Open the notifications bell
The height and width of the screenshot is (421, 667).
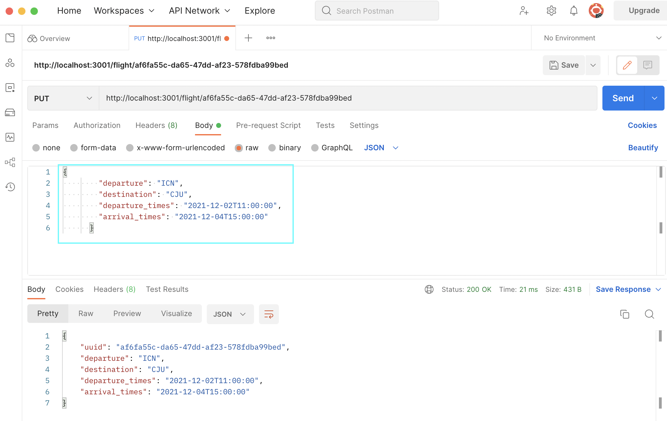tap(574, 11)
